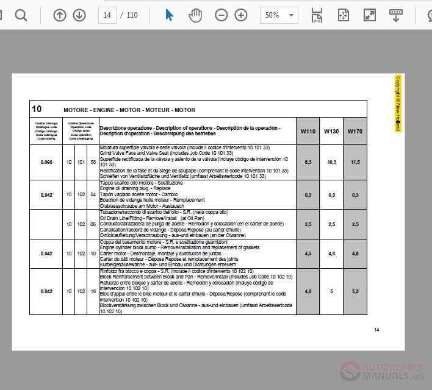Click the operation code 58 cell

point(93,162)
